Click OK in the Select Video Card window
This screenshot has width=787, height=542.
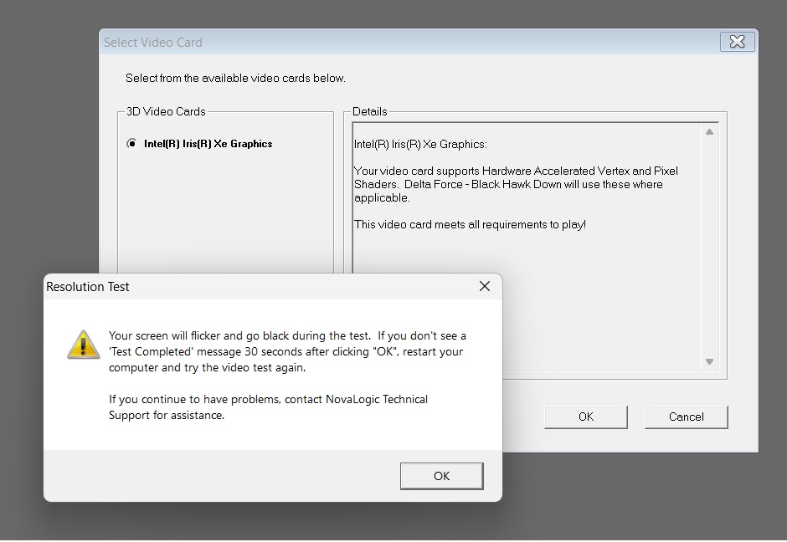[586, 417]
